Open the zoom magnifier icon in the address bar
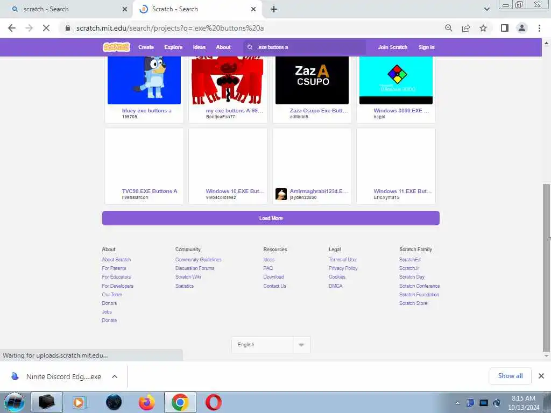551x413 pixels. pyautogui.click(x=448, y=28)
